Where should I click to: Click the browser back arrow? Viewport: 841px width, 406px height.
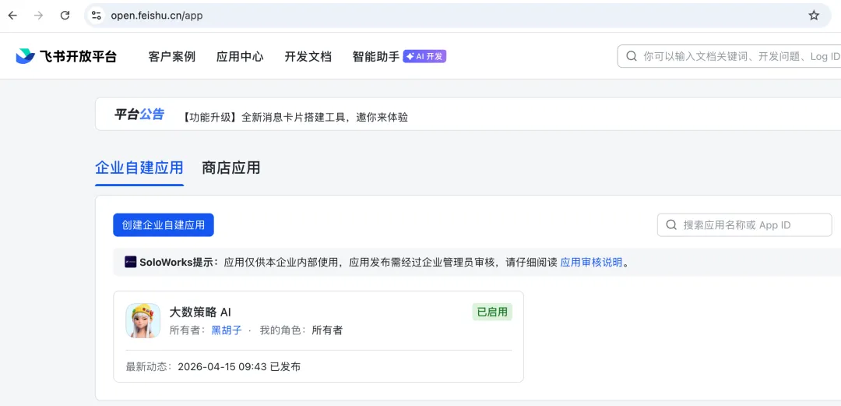[x=12, y=16]
